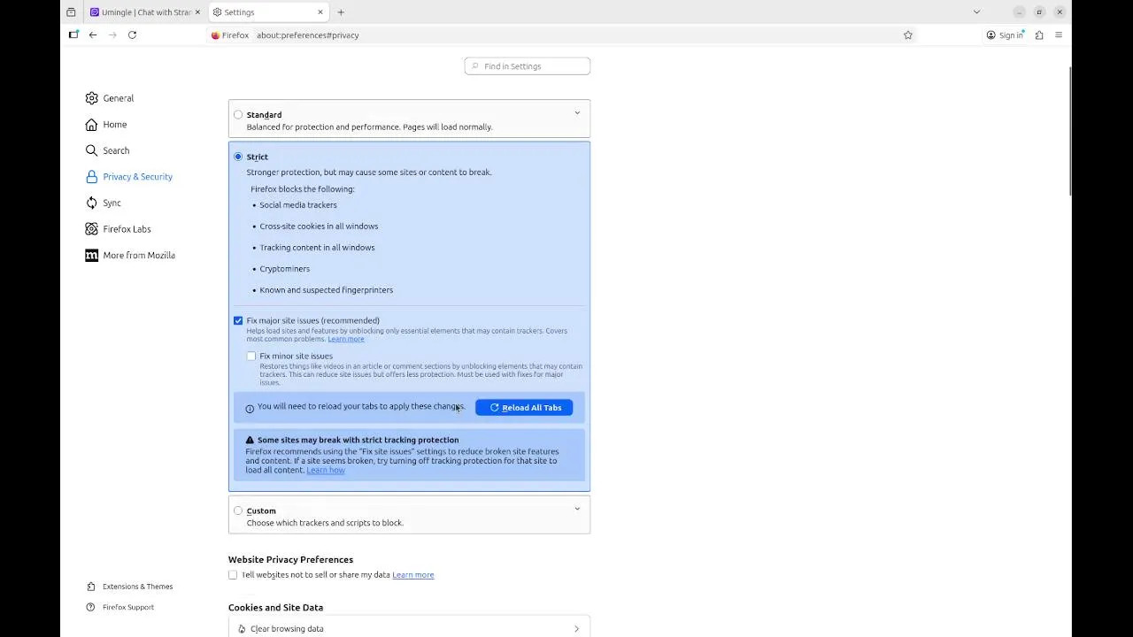Open Firefox Support link
Screen dimensions: 1133x637
point(128,607)
